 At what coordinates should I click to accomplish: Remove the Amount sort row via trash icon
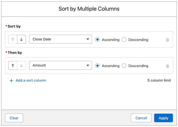click(x=167, y=66)
